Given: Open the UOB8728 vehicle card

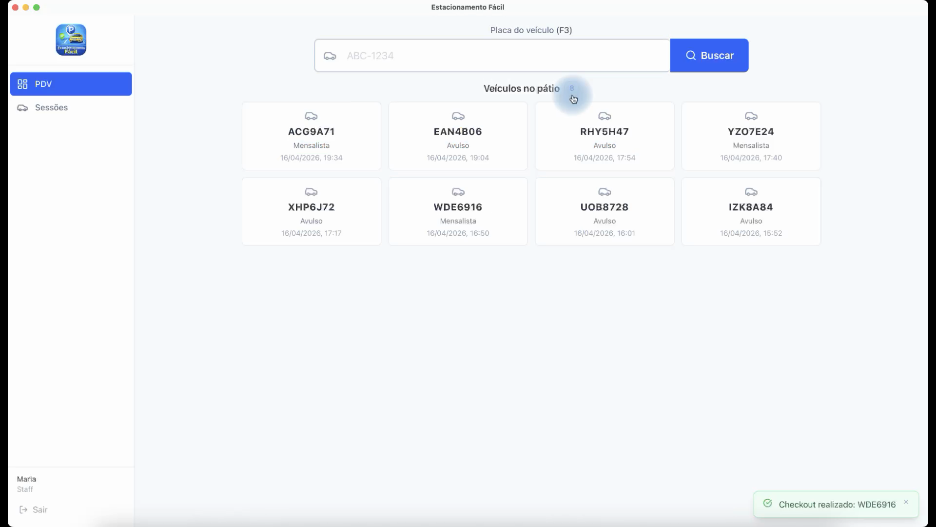Looking at the screenshot, I should click(x=604, y=211).
